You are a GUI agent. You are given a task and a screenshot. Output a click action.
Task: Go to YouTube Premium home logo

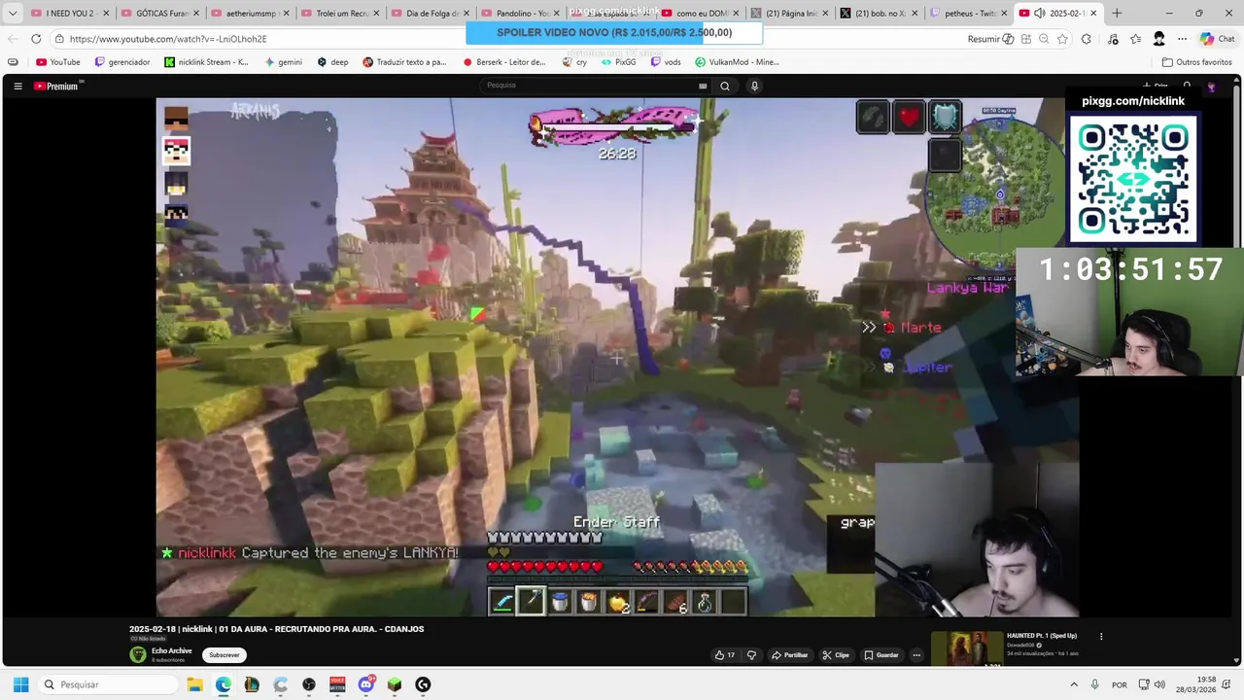point(56,86)
